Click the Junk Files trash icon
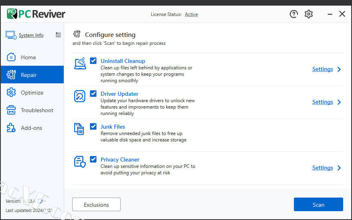This screenshot has height=220, width=352. [79, 129]
